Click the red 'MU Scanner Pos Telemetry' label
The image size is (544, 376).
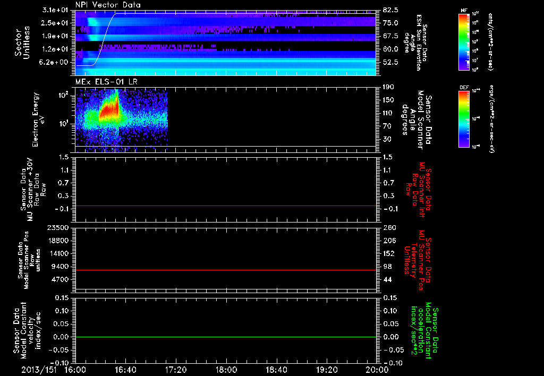(x=418, y=260)
